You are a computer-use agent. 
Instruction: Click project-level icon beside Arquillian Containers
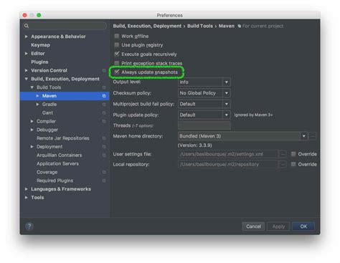(x=104, y=156)
